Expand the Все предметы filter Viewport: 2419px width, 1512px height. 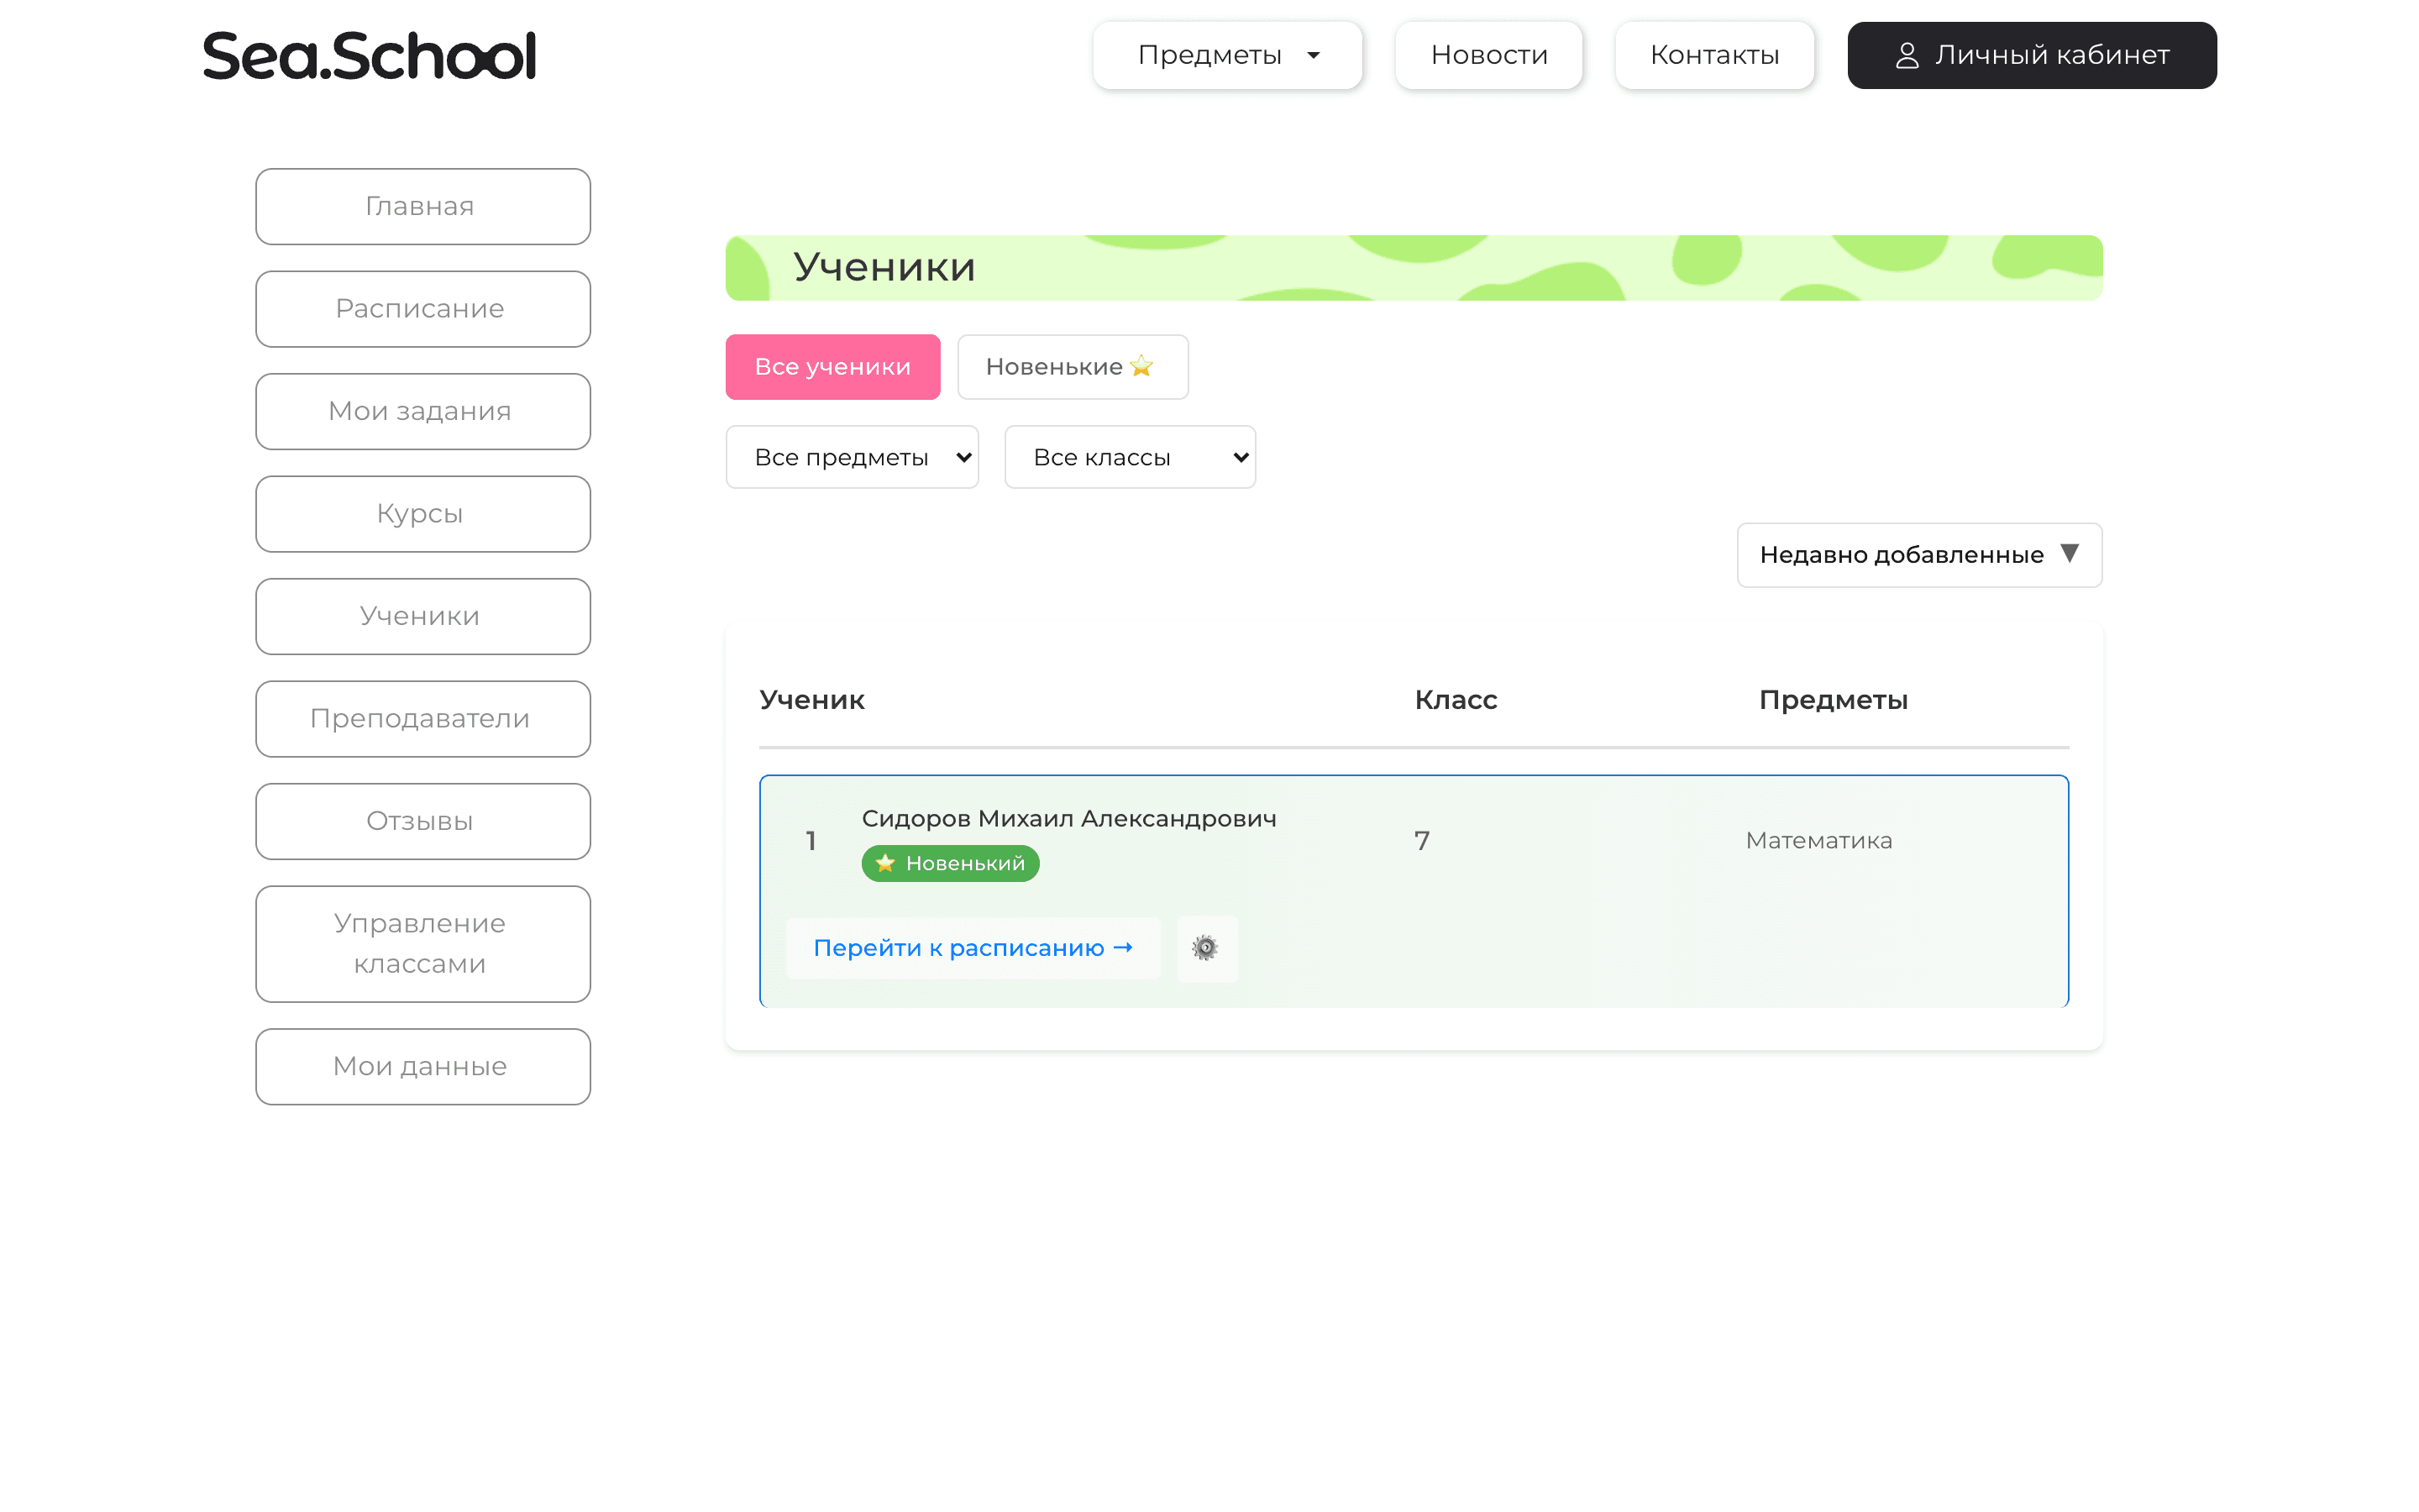(852, 457)
